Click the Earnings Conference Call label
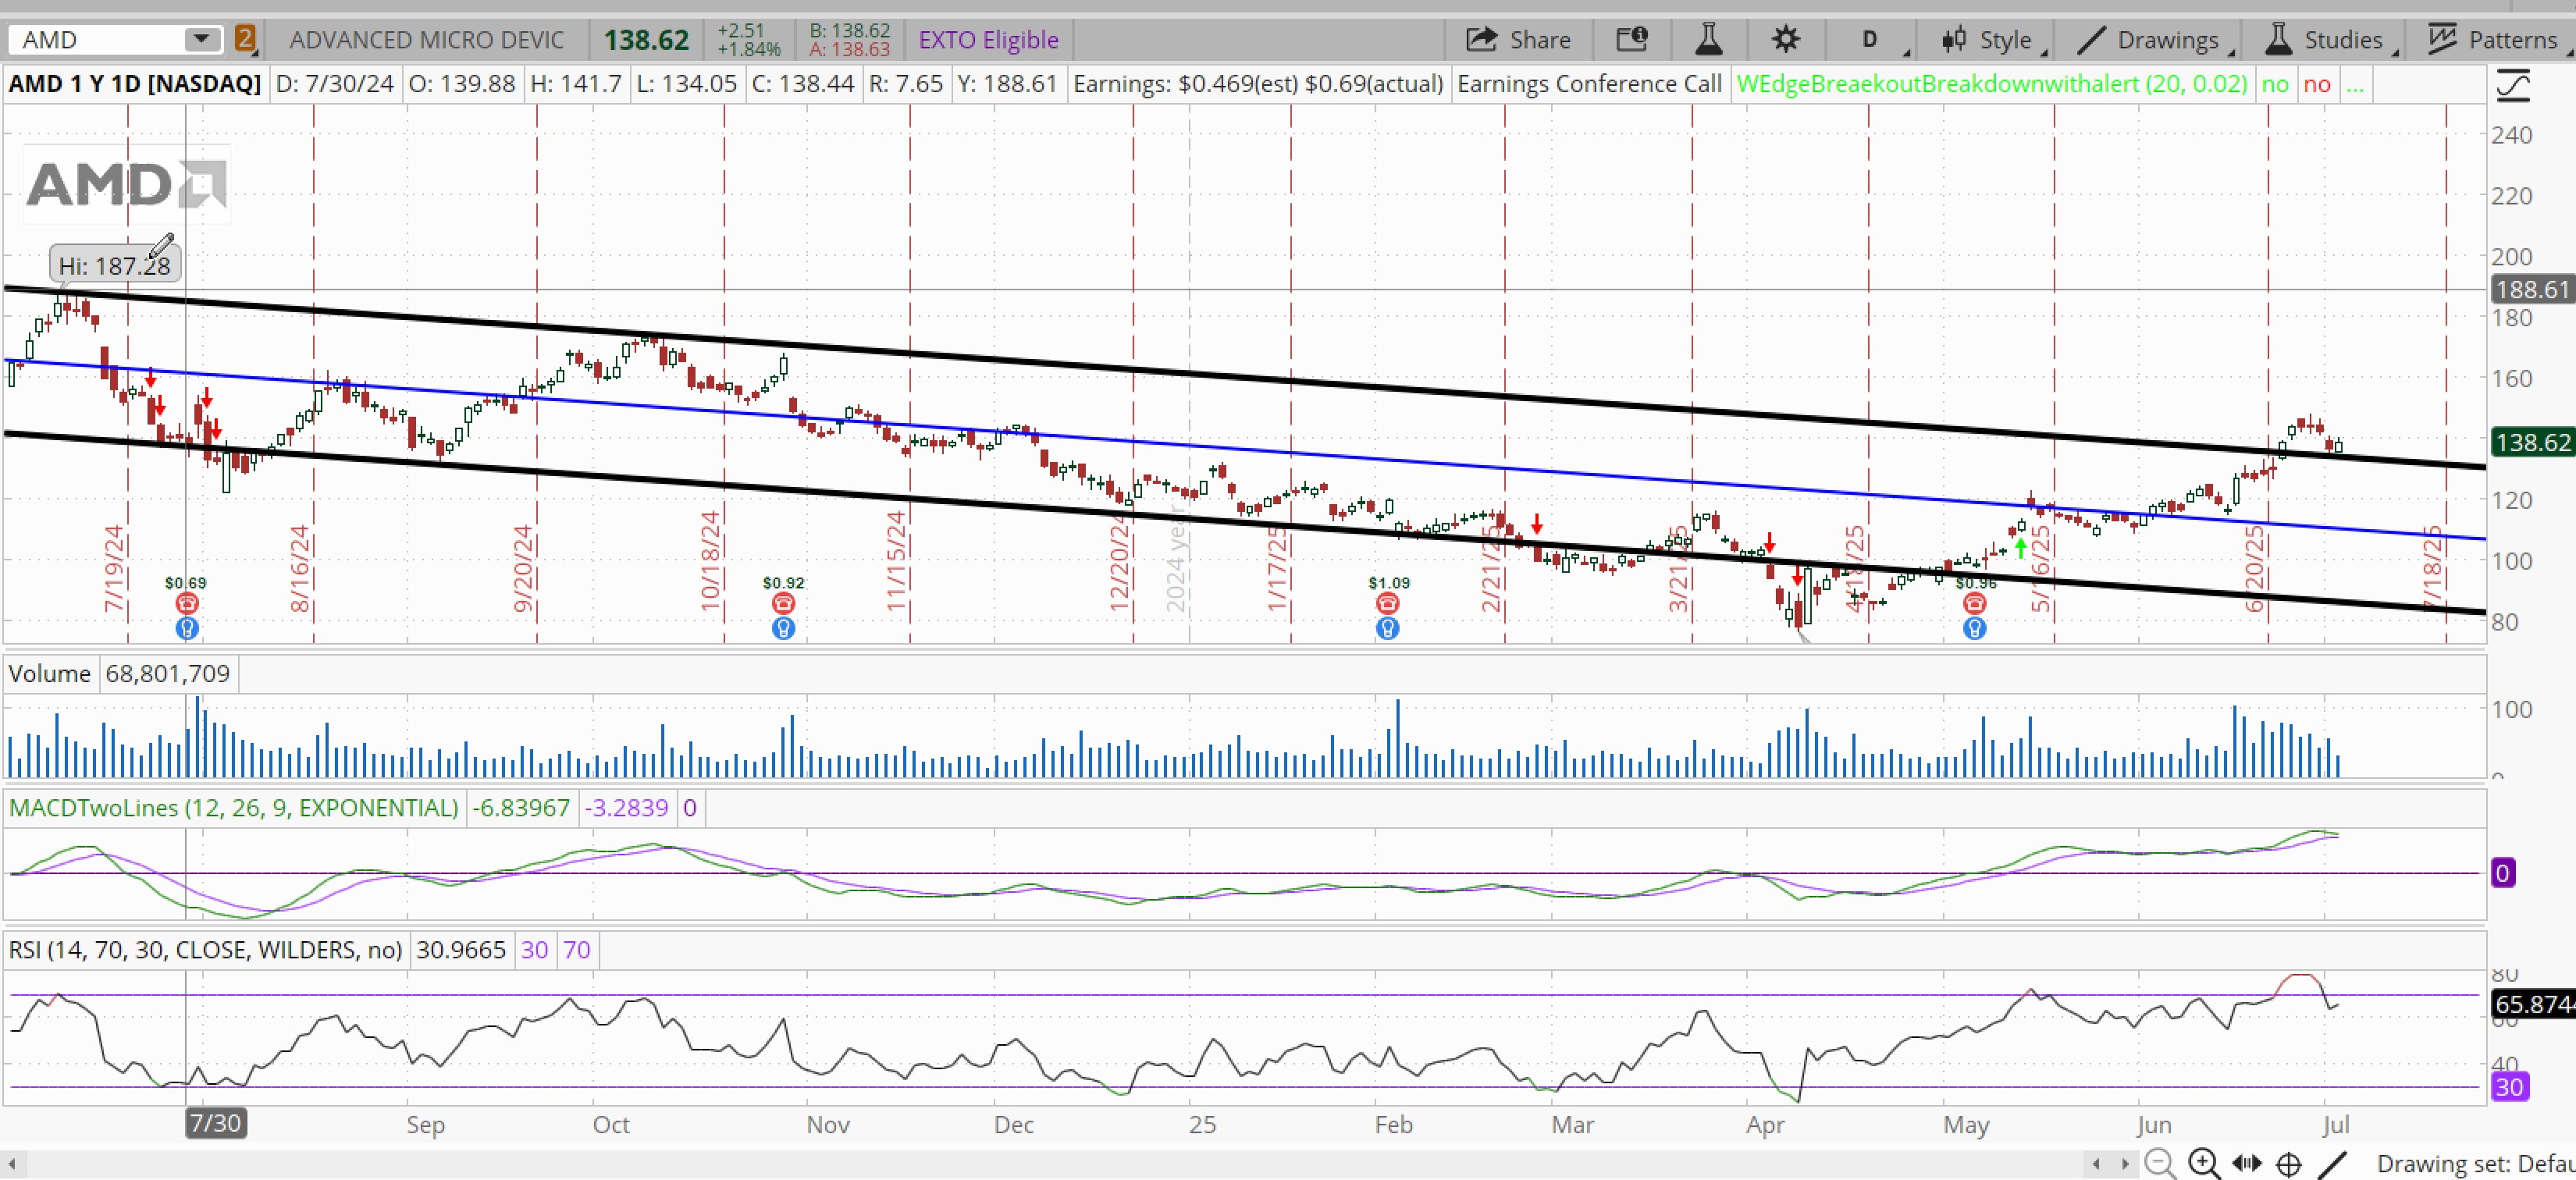 click(x=1589, y=84)
